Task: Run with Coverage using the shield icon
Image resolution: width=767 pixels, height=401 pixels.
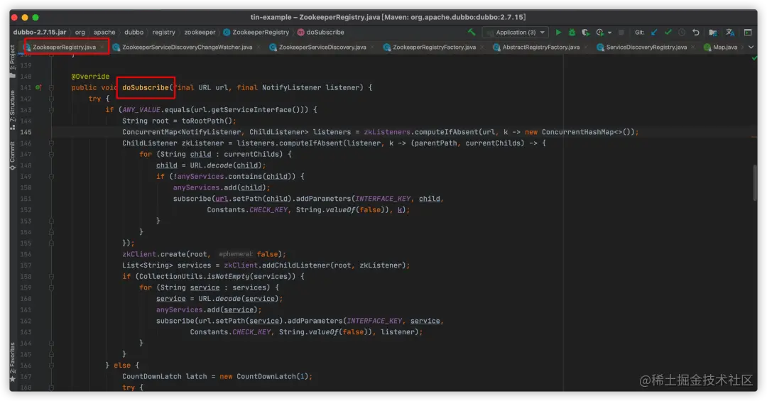Action: click(x=585, y=32)
